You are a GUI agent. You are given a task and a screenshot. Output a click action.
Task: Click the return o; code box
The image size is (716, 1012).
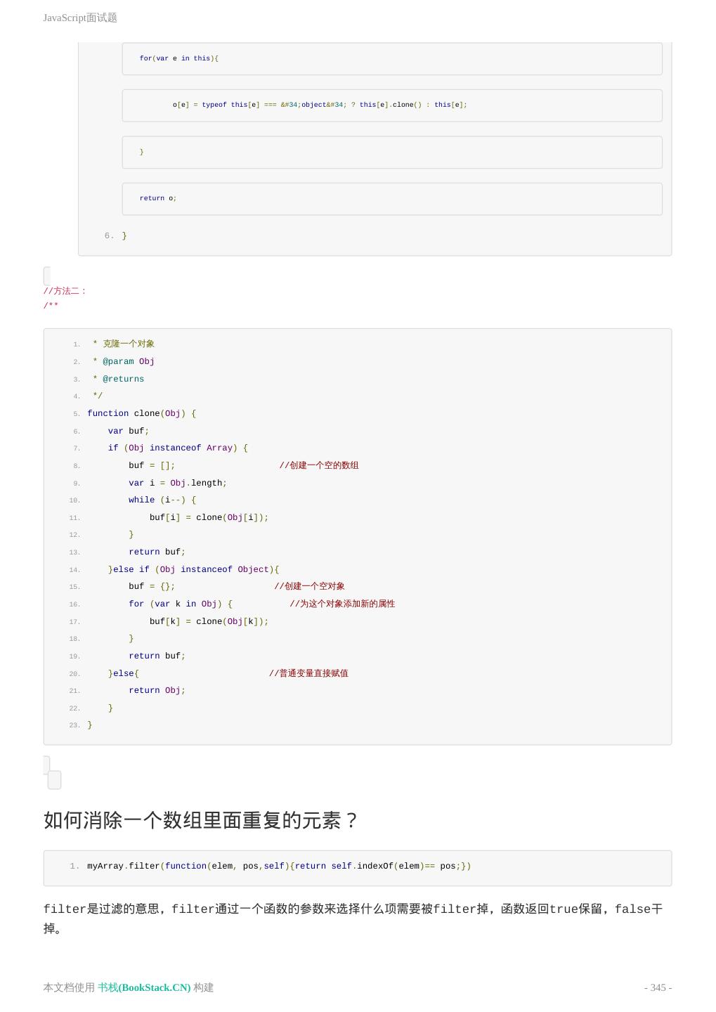pyautogui.click(x=391, y=199)
